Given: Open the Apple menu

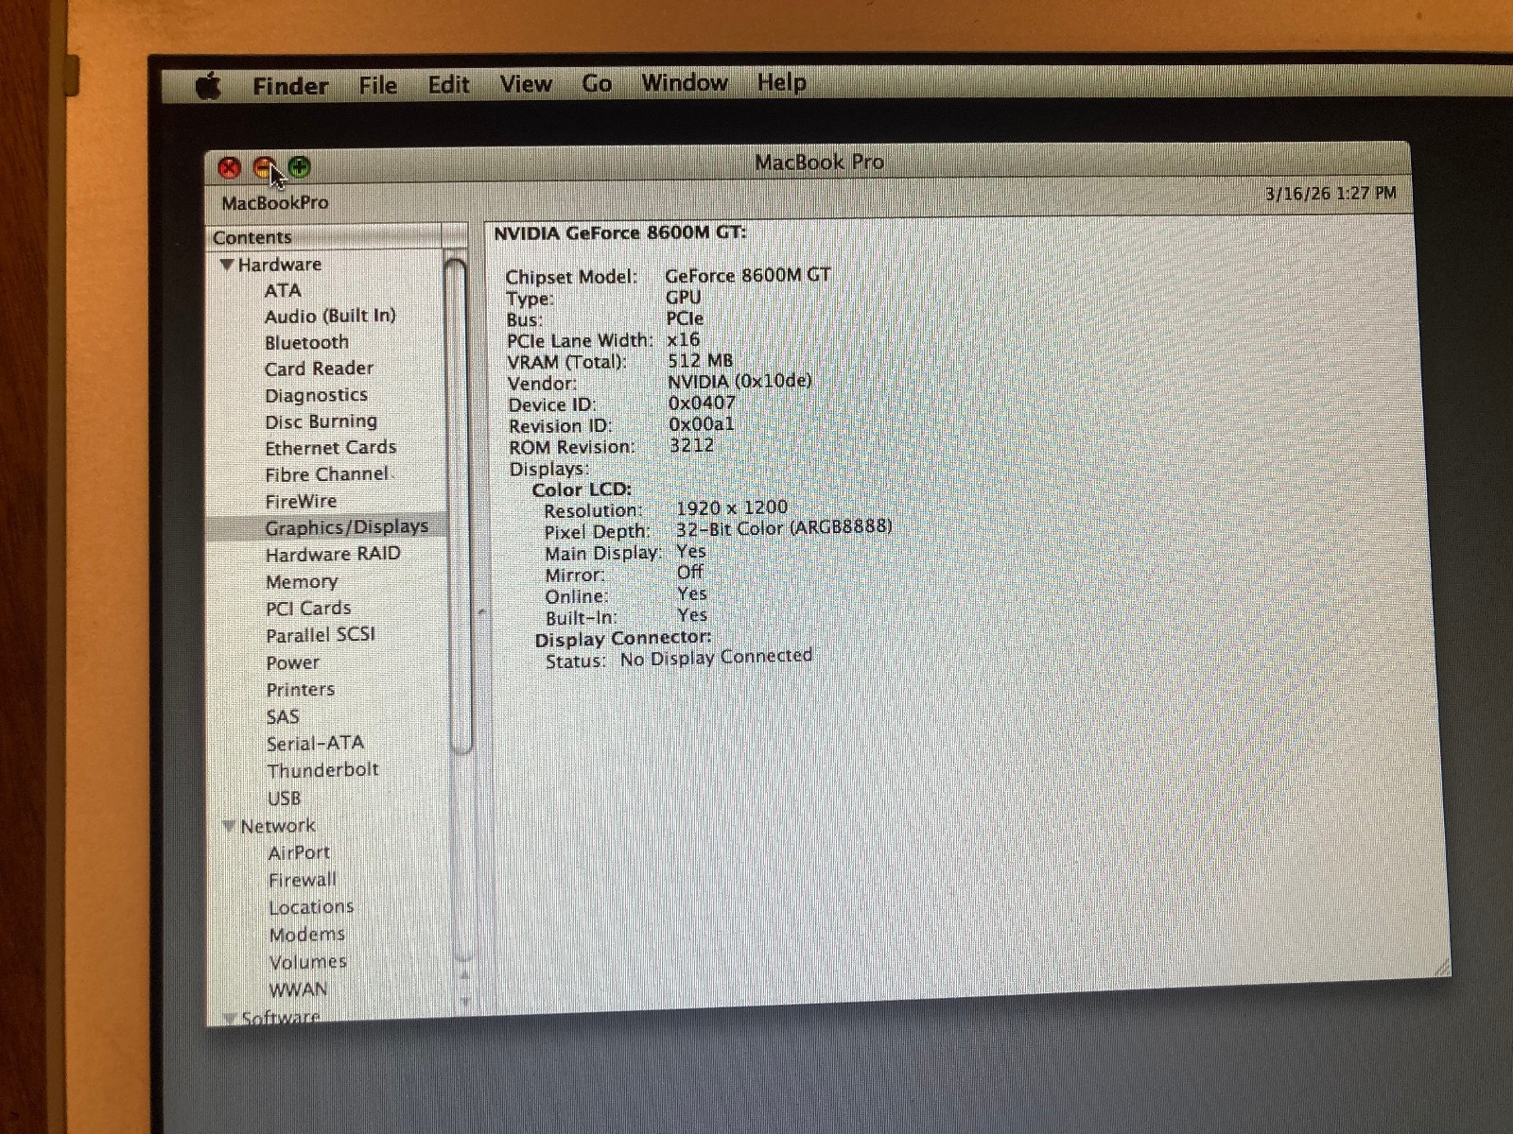Looking at the screenshot, I should point(208,87).
